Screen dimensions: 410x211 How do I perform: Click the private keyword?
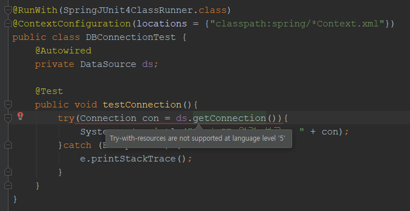[55, 64]
